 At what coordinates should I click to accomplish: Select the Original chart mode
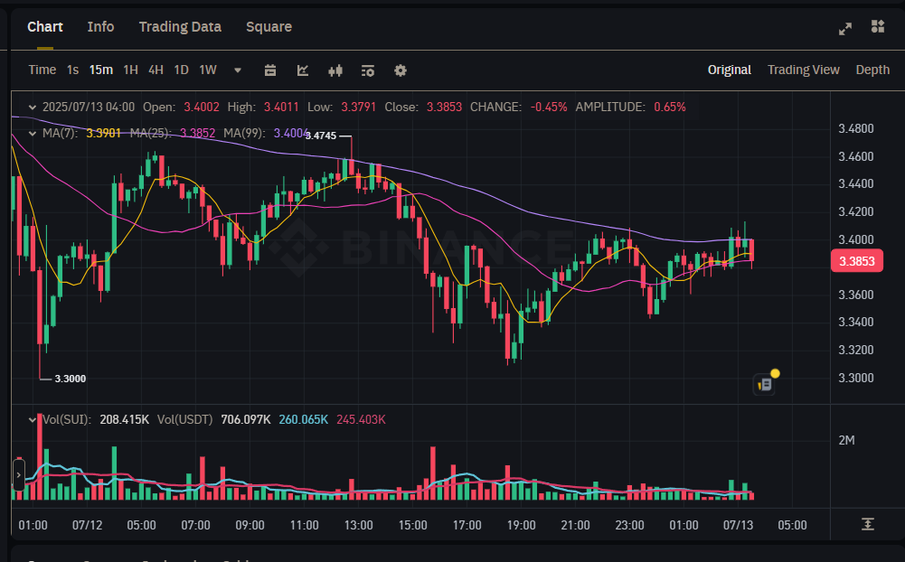[729, 70]
